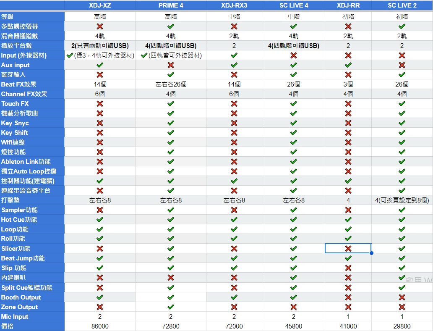This screenshot has width=433, height=331.
Task: Click the red cross for XDJ-XZ Key Snyc
Action: [100, 123]
